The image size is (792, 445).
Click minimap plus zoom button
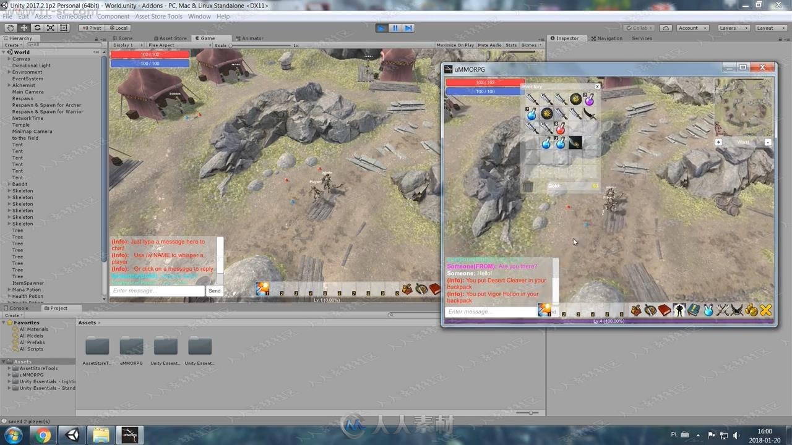click(x=718, y=142)
